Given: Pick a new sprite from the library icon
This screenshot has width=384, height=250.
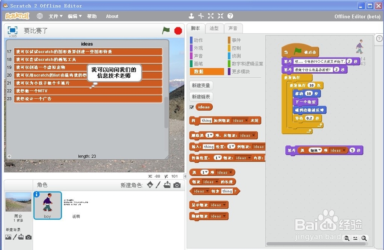Looking at the screenshot, I should [150, 185].
